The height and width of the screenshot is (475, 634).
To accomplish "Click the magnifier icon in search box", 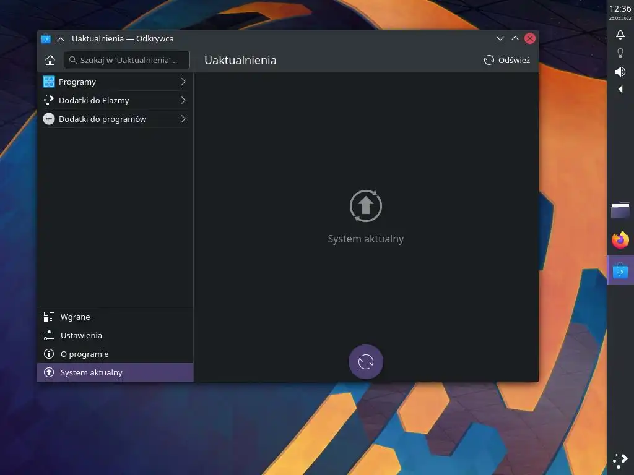I will (x=73, y=60).
